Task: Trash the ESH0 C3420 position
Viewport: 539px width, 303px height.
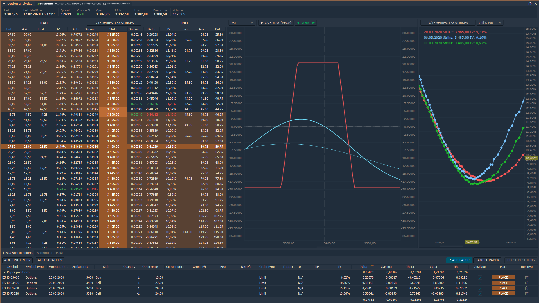Action: pos(526,283)
